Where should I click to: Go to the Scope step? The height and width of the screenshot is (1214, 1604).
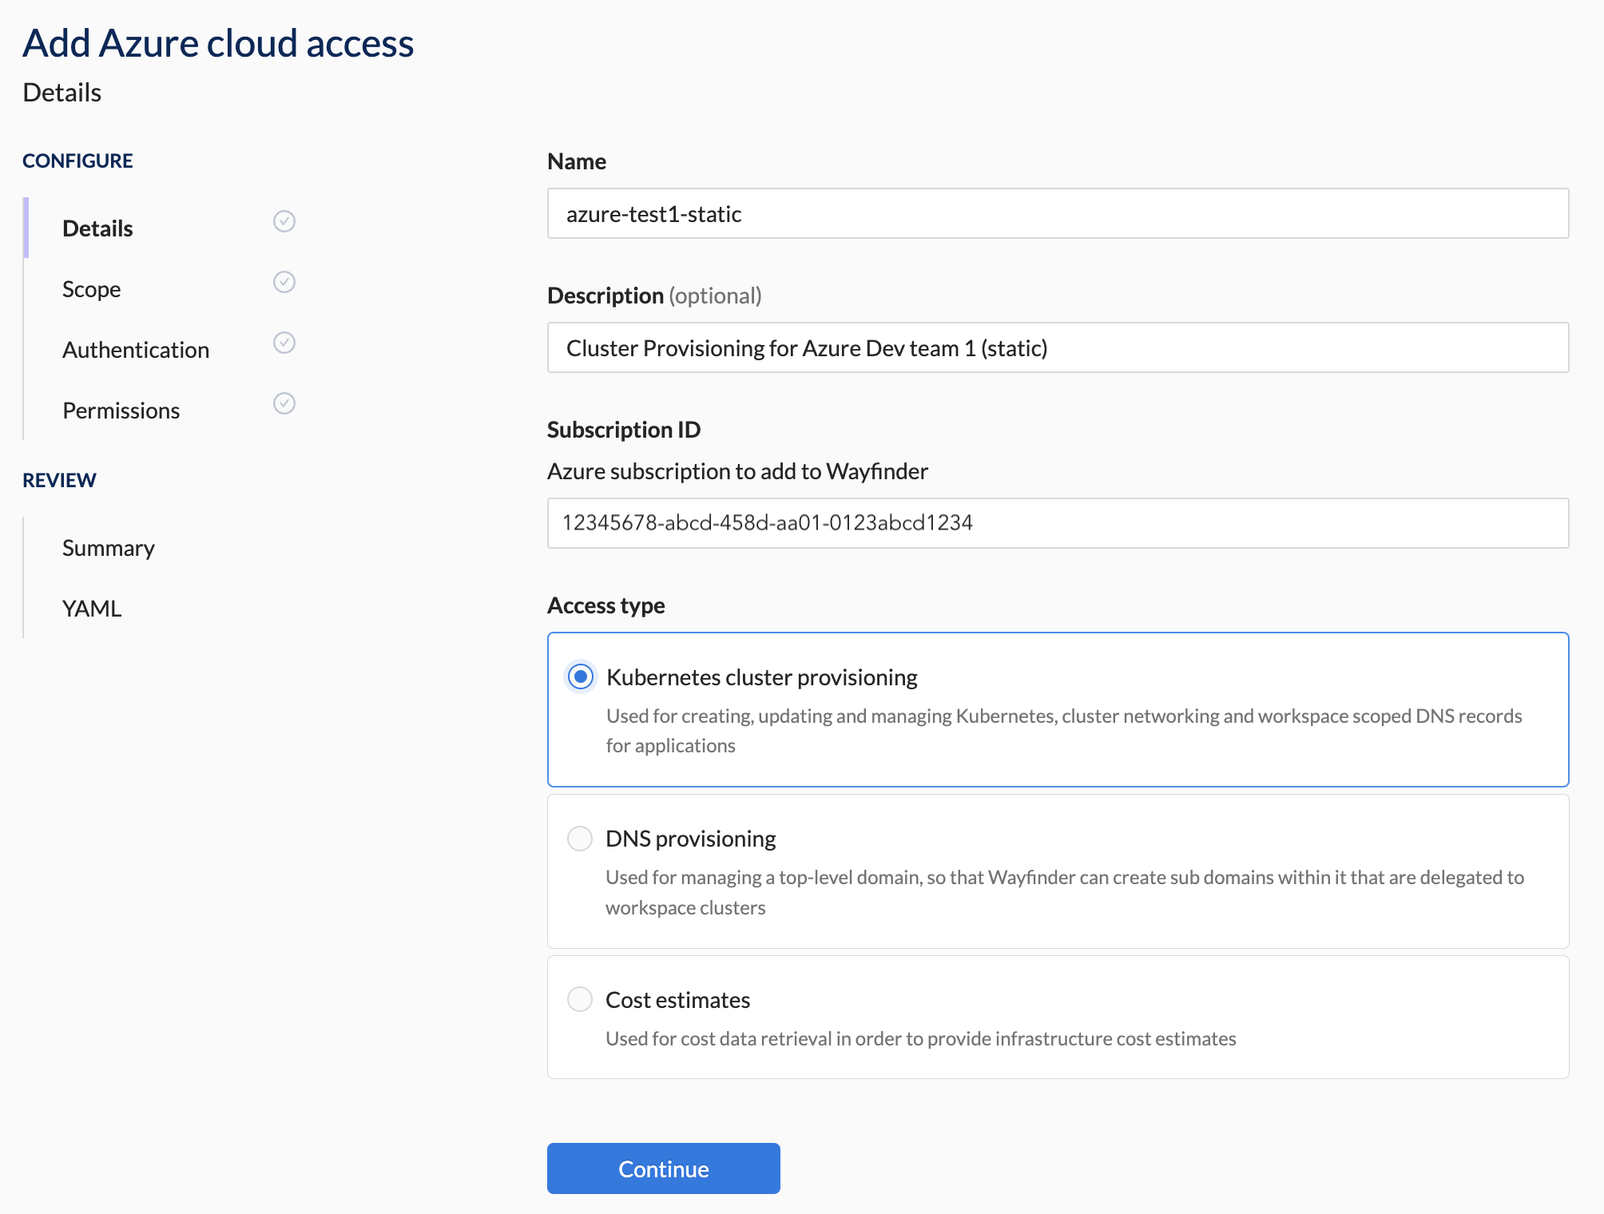tap(92, 289)
